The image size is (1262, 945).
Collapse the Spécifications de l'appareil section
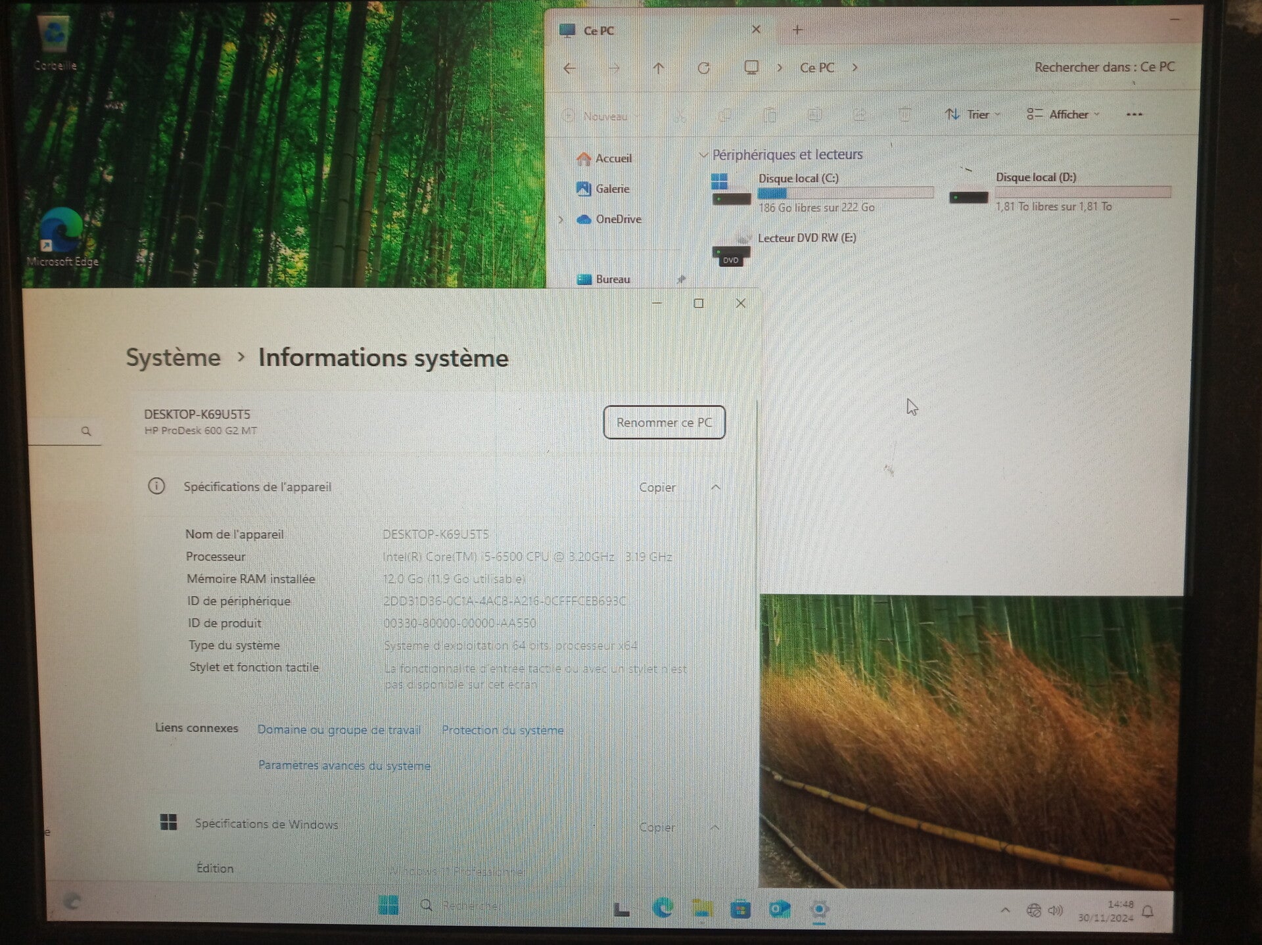pyautogui.click(x=716, y=487)
